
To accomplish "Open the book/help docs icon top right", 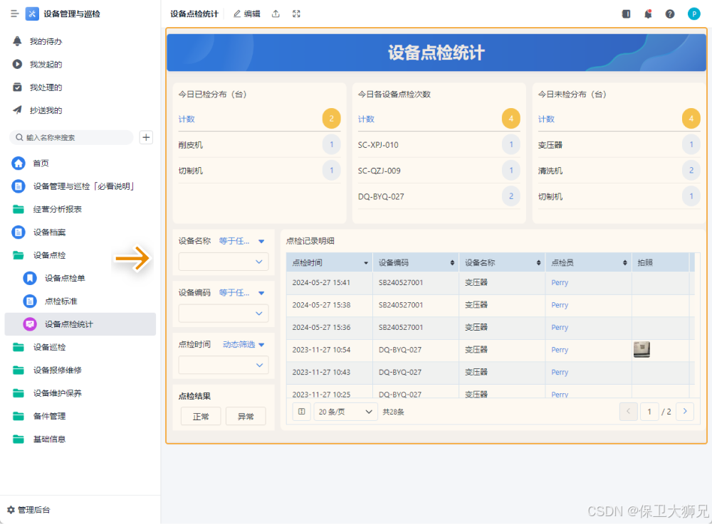I will coord(626,14).
